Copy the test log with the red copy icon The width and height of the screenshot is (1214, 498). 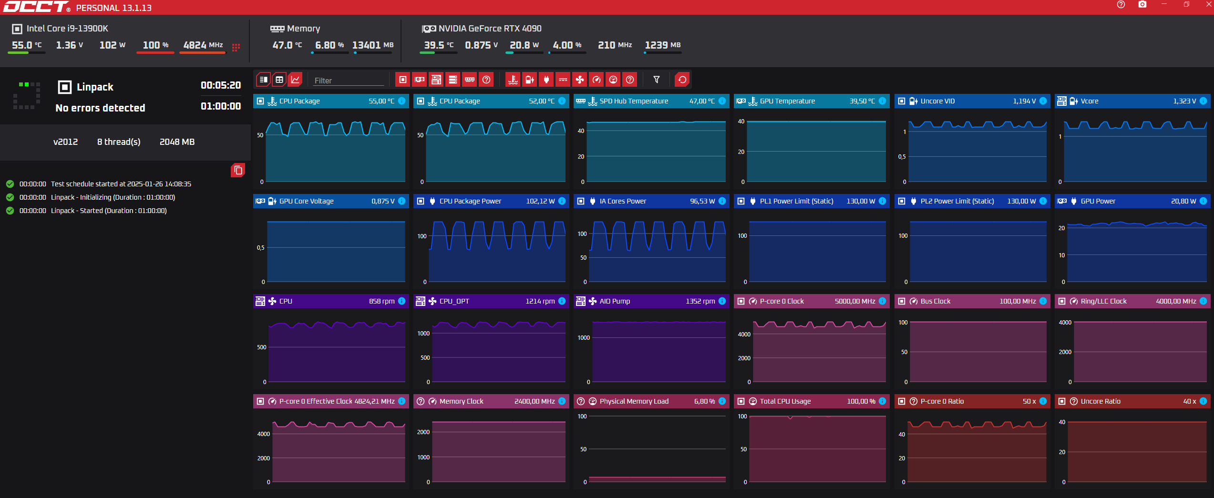(x=238, y=170)
